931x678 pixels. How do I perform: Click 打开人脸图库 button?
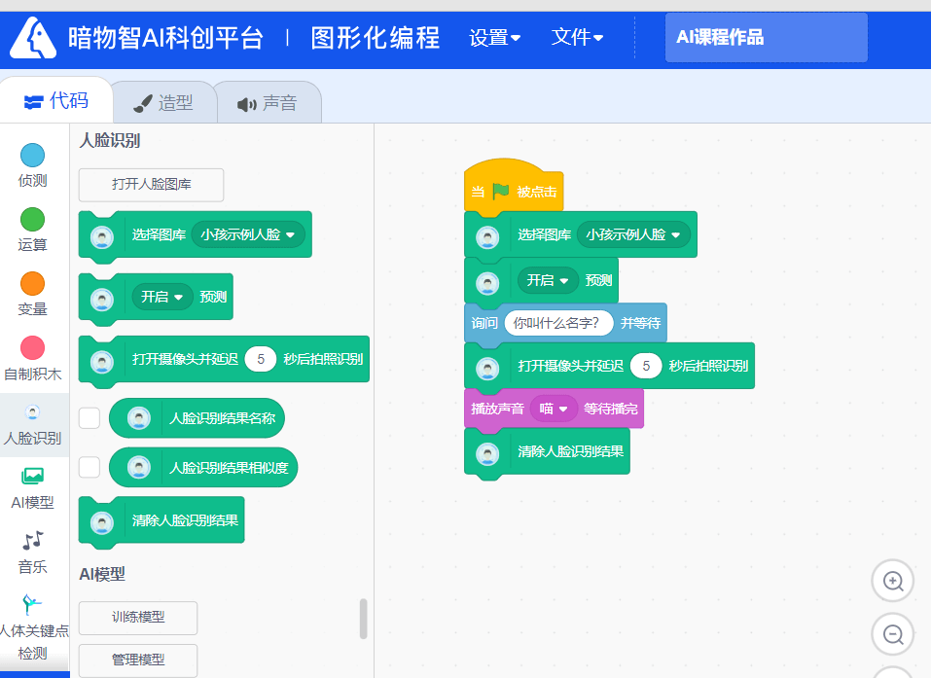coord(152,184)
